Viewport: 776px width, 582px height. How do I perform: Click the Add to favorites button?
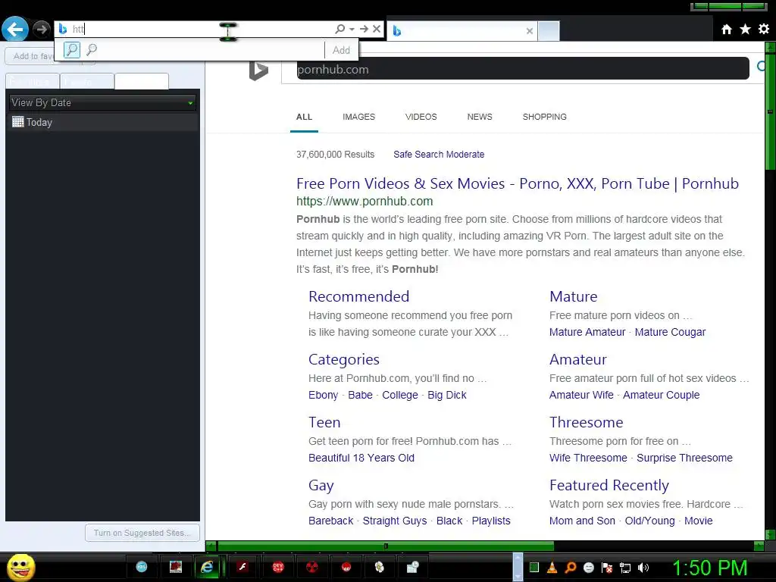coord(32,56)
